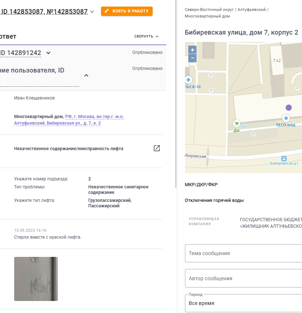The height and width of the screenshot is (313, 302).
Task: Zoom out the map with minus button
Action: [192, 58]
